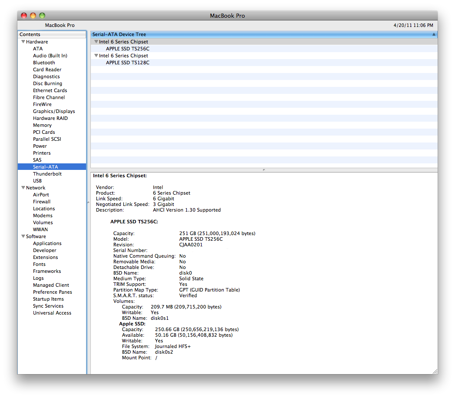Open Bluetooth hardware info
This screenshot has height=398, width=455.
[x=44, y=63]
